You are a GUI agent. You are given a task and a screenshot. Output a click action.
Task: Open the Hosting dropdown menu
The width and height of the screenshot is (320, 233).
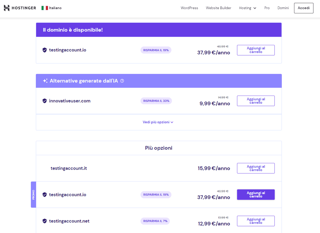click(x=247, y=8)
